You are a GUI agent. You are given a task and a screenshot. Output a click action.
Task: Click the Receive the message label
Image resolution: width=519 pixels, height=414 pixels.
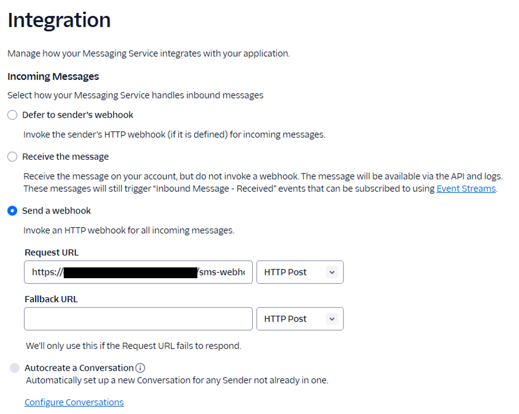tap(65, 157)
